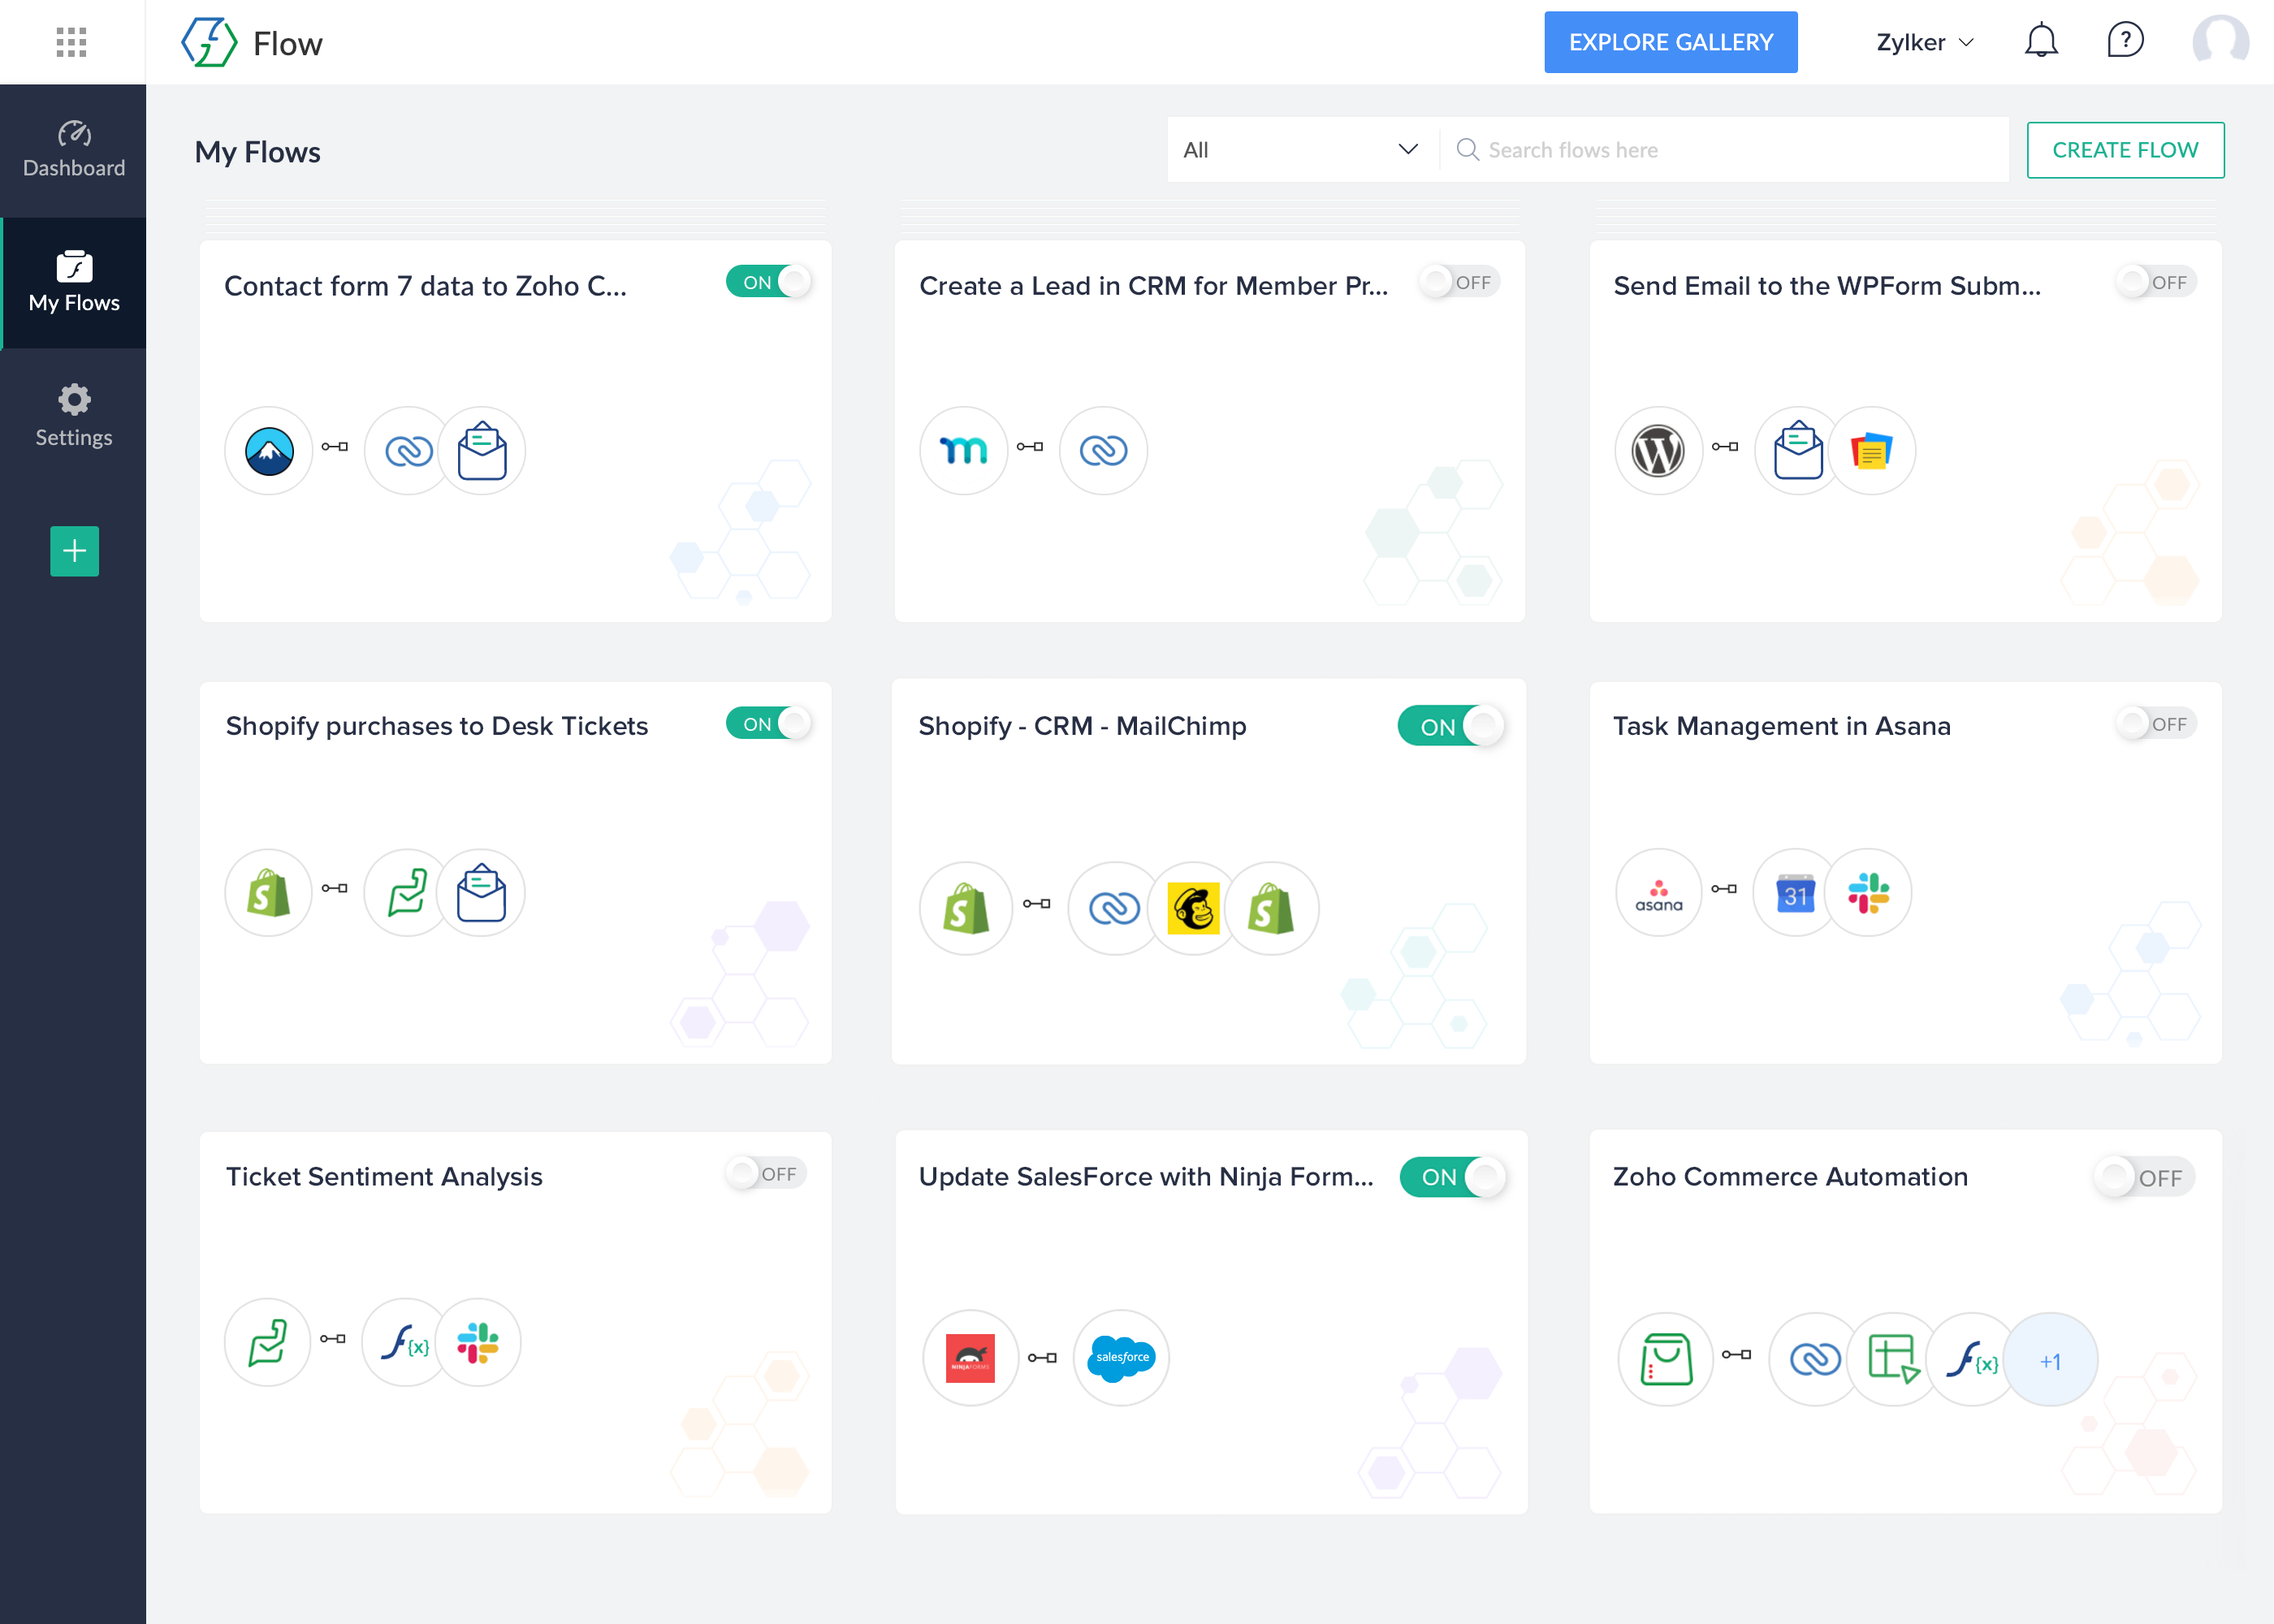Turn off Shopify purchases to Desk Tickets toggle
Screen dimensions: 2274x1624
point(768,723)
